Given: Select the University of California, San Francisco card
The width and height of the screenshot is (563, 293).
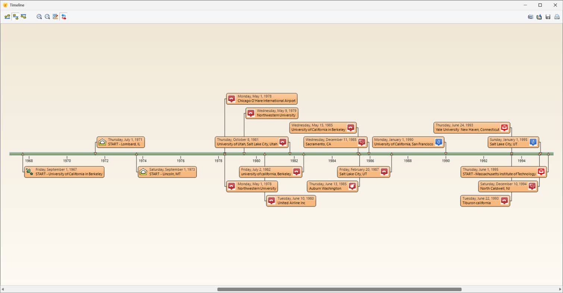Looking at the screenshot, I should (408, 142).
